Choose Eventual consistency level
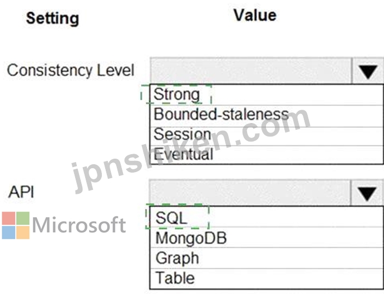 (x=267, y=155)
